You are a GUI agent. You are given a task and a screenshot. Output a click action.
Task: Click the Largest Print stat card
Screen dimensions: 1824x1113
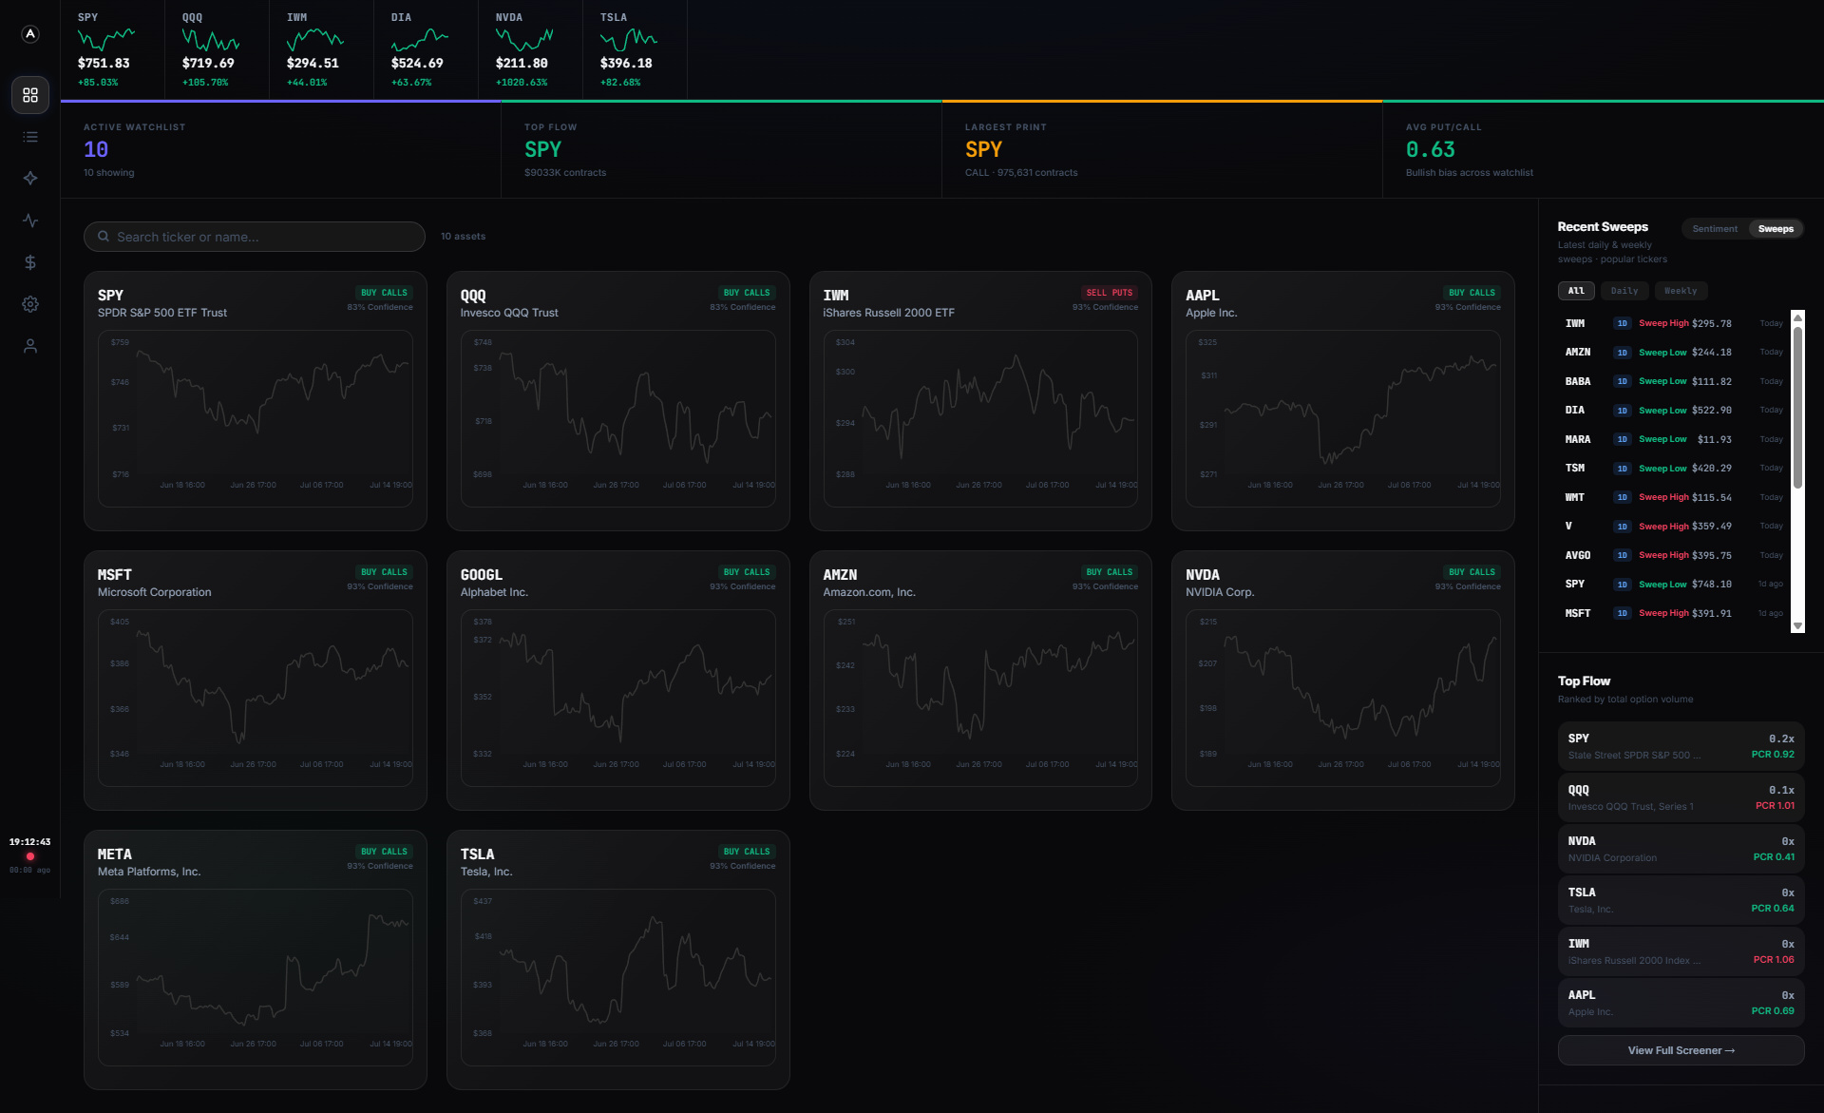pos(1163,149)
